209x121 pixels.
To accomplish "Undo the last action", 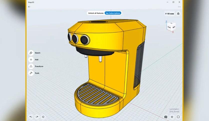I will pyautogui.click(x=31, y=117).
